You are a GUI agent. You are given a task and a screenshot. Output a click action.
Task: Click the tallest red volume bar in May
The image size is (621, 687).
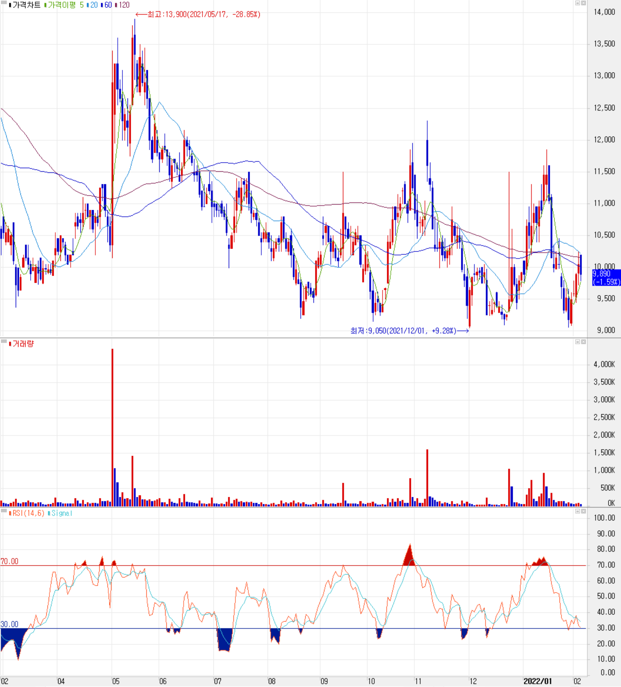click(113, 427)
